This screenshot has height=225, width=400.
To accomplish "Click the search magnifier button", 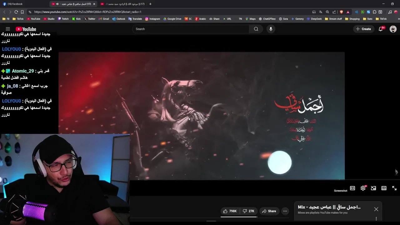I will click(256, 29).
